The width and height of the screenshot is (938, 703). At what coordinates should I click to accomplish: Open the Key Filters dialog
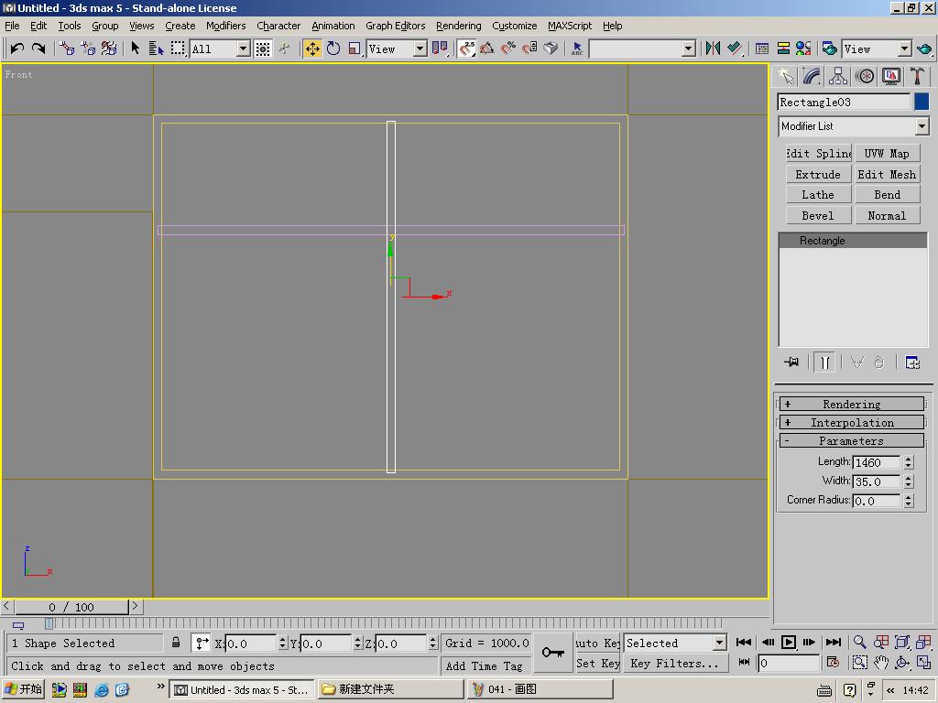click(675, 664)
